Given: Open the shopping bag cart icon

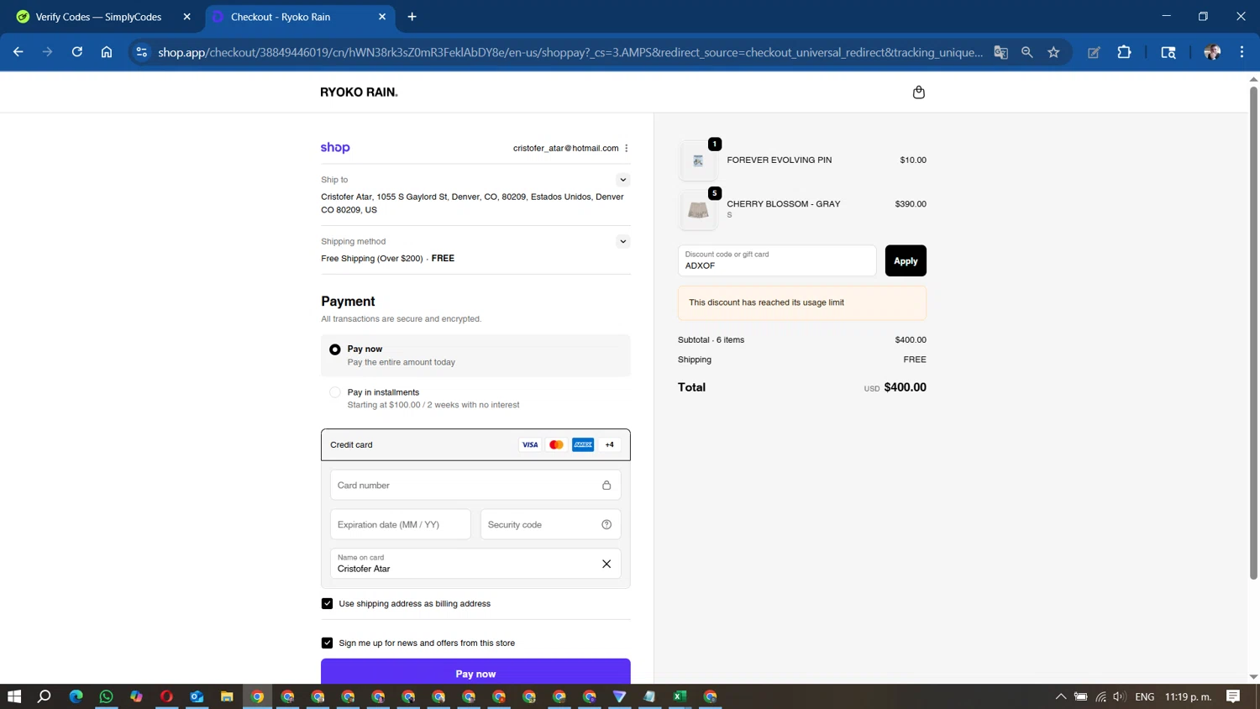Looking at the screenshot, I should [x=918, y=92].
